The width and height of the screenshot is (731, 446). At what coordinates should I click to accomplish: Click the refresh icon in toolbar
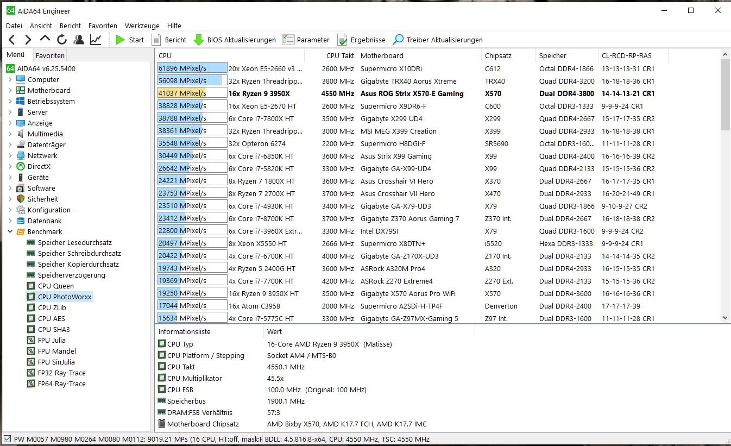[x=62, y=40]
